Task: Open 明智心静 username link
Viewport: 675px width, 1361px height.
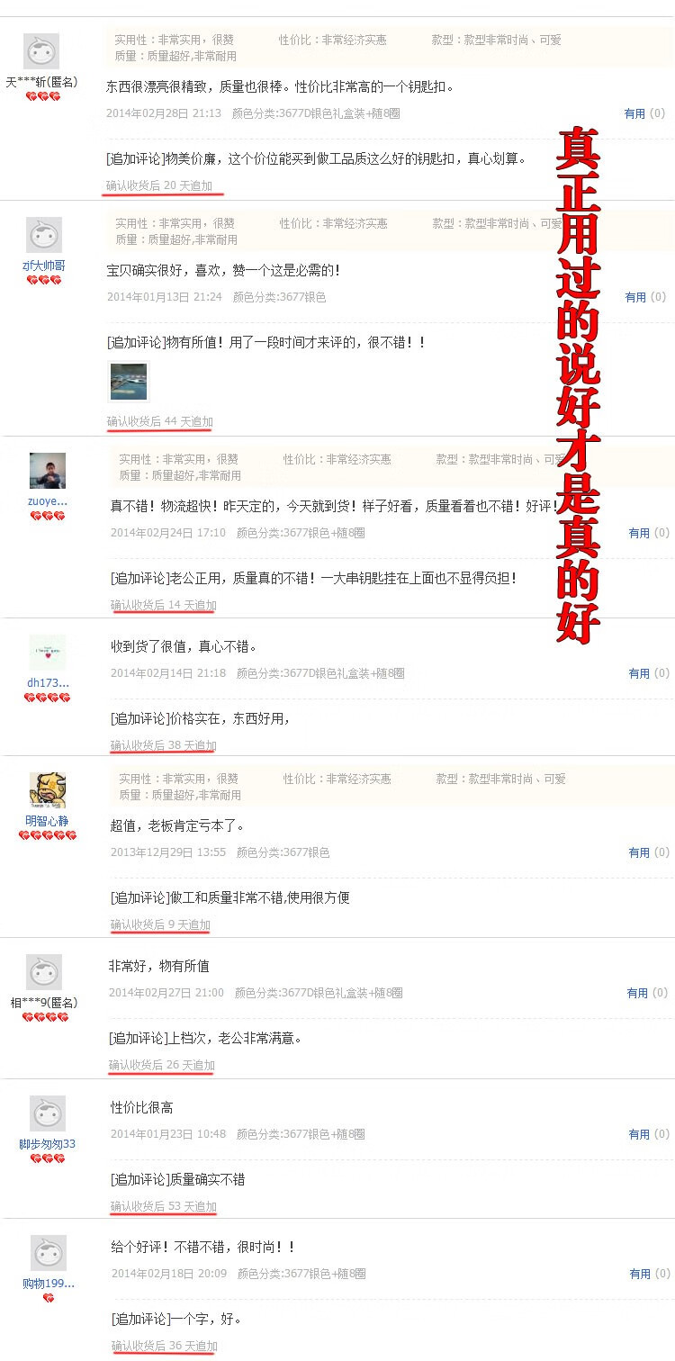Action: [x=47, y=821]
